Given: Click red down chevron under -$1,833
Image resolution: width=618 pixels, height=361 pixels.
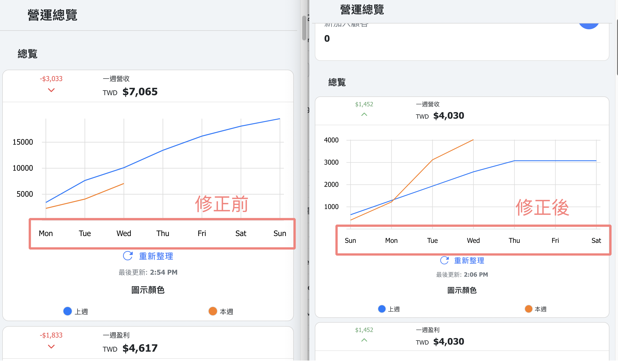Looking at the screenshot, I should pyautogui.click(x=51, y=347).
